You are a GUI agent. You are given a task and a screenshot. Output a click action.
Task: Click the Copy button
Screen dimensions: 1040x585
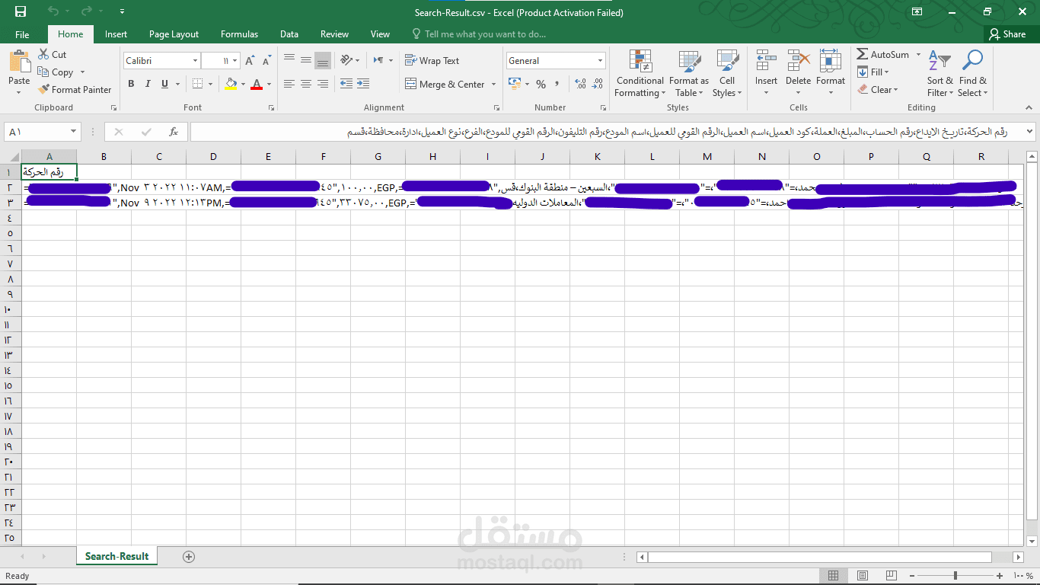coord(55,72)
